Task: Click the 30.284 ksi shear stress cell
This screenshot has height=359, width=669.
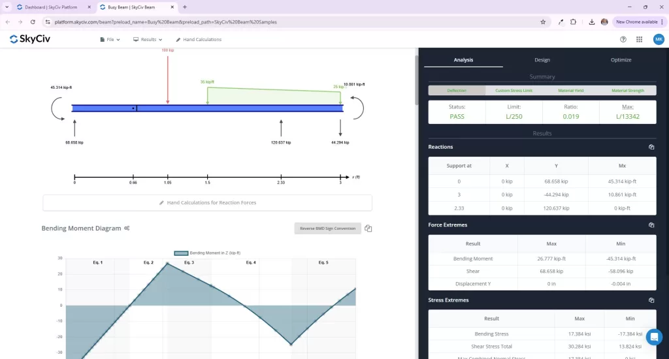Action: click(x=579, y=346)
